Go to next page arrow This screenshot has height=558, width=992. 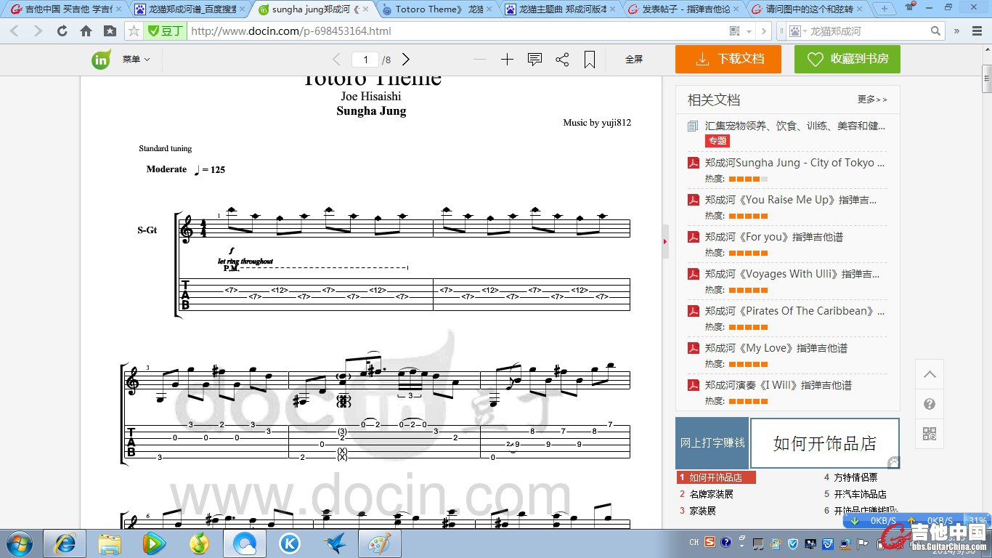click(406, 60)
